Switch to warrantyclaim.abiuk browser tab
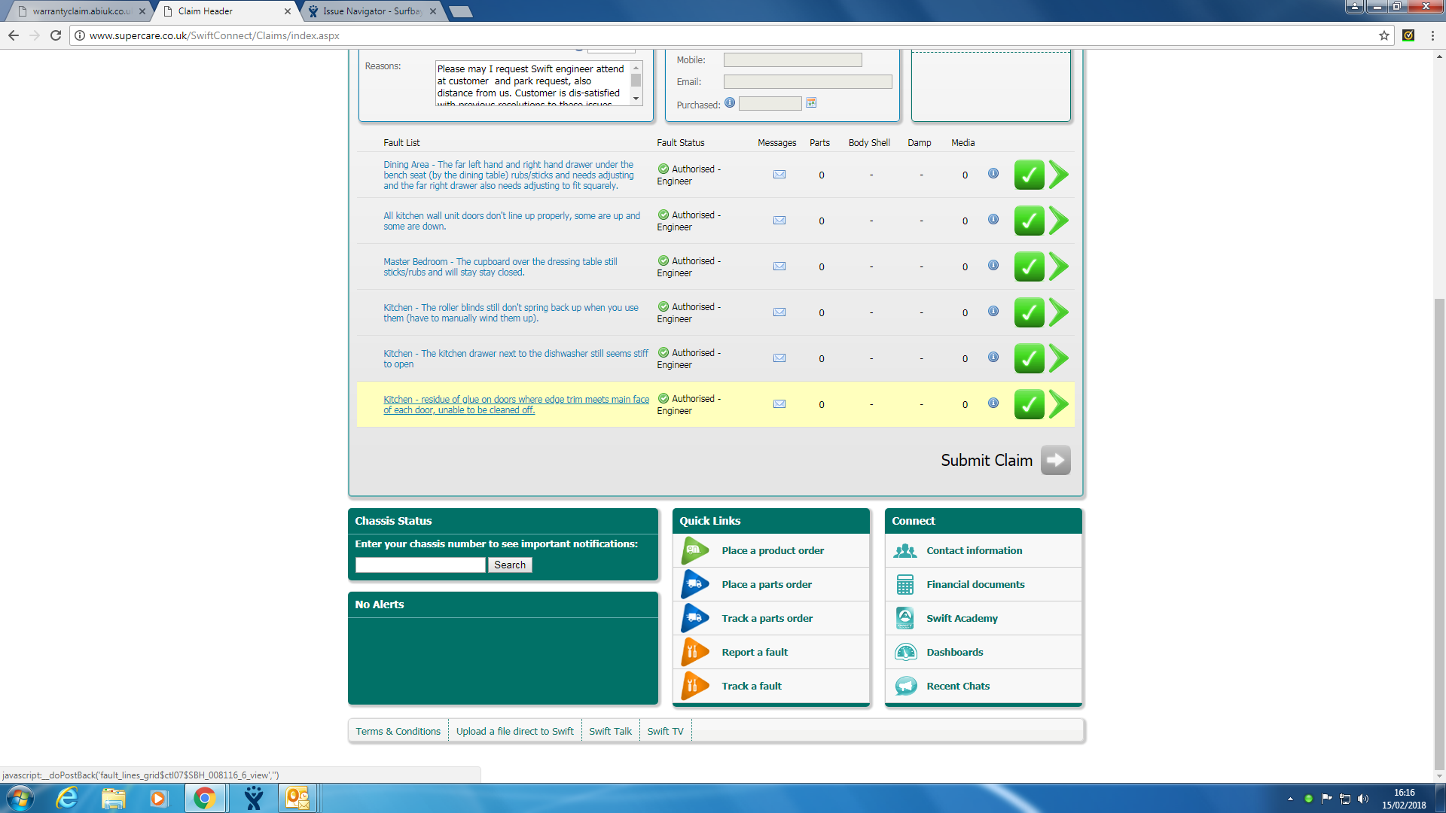Image resolution: width=1446 pixels, height=813 pixels. coord(81,11)
